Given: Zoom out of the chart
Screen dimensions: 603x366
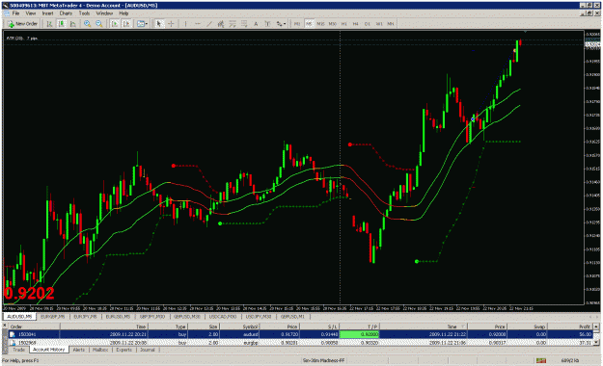Looking at the screenshot, I should point(99,24).
